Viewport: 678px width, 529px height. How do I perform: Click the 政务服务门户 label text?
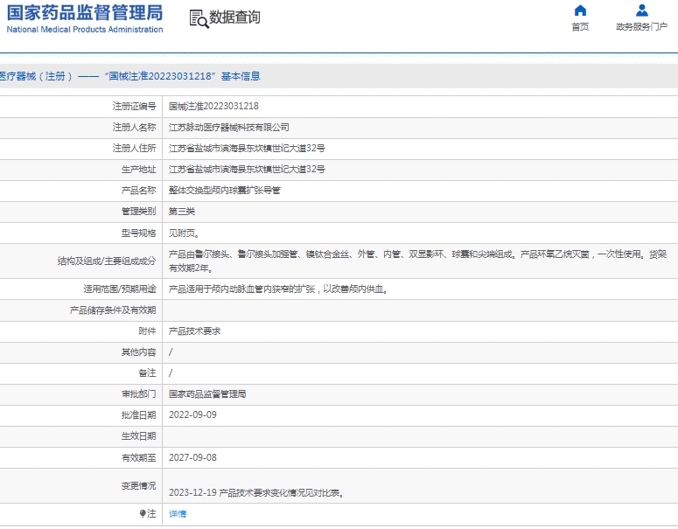pyautogui.click(x=641, y=27)
